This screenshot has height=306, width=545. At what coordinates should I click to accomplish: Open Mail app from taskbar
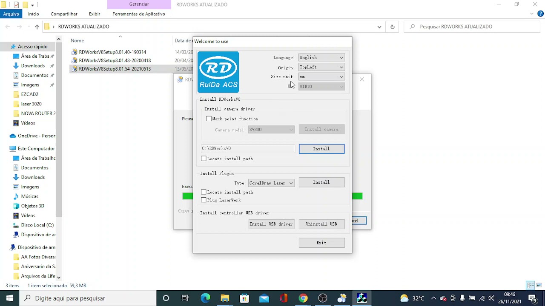click(264, 298)
